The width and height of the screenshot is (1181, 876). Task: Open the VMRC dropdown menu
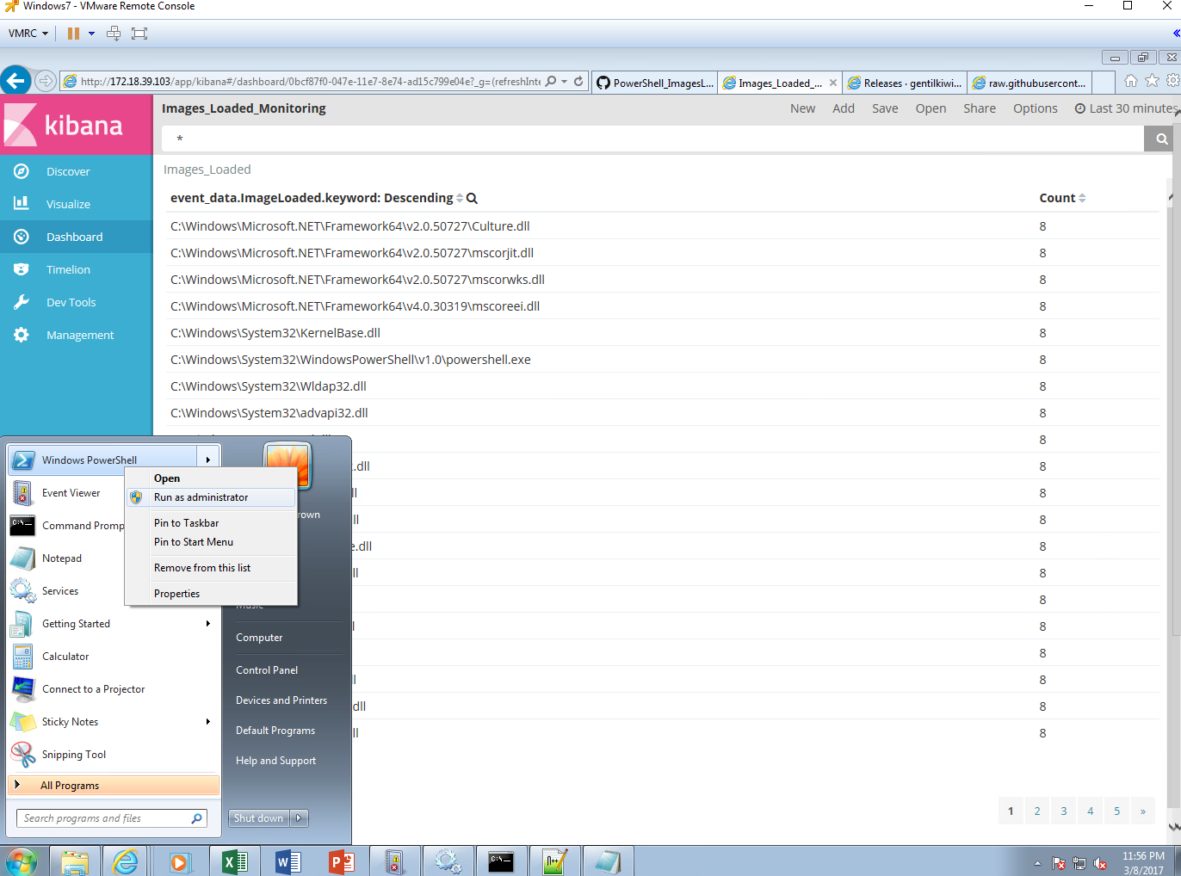pyautogui.click(x=28, y=34)
